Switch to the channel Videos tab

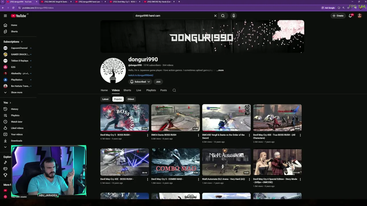point(116,90)
